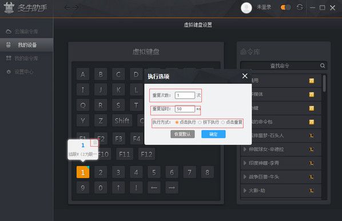The width and height of the screenshot is (342, 221).
Task: Click the virtual keyboard 2 key
Action: tap(101, 172)
